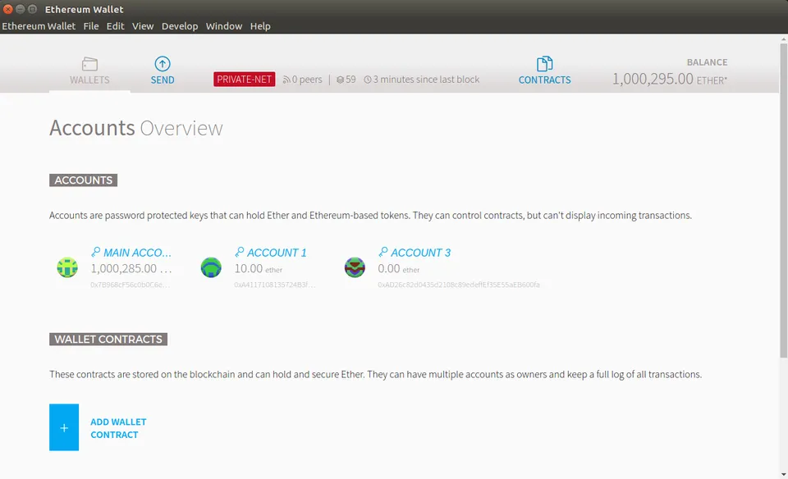The height and width of the screenshot is (479, 788).
Task: Click the Send arrow icon
Action: click(x=163, y=64)
